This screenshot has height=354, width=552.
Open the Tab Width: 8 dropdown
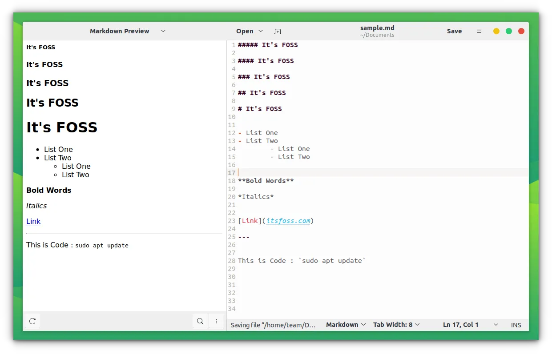click(x=396, y=325)
